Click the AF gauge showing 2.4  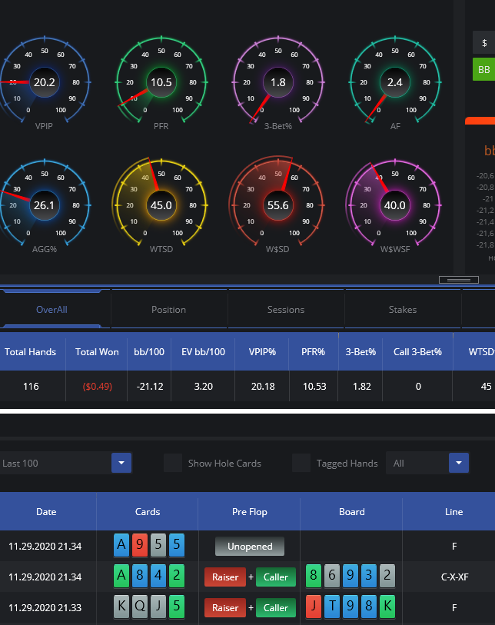[x=395, y=82]
